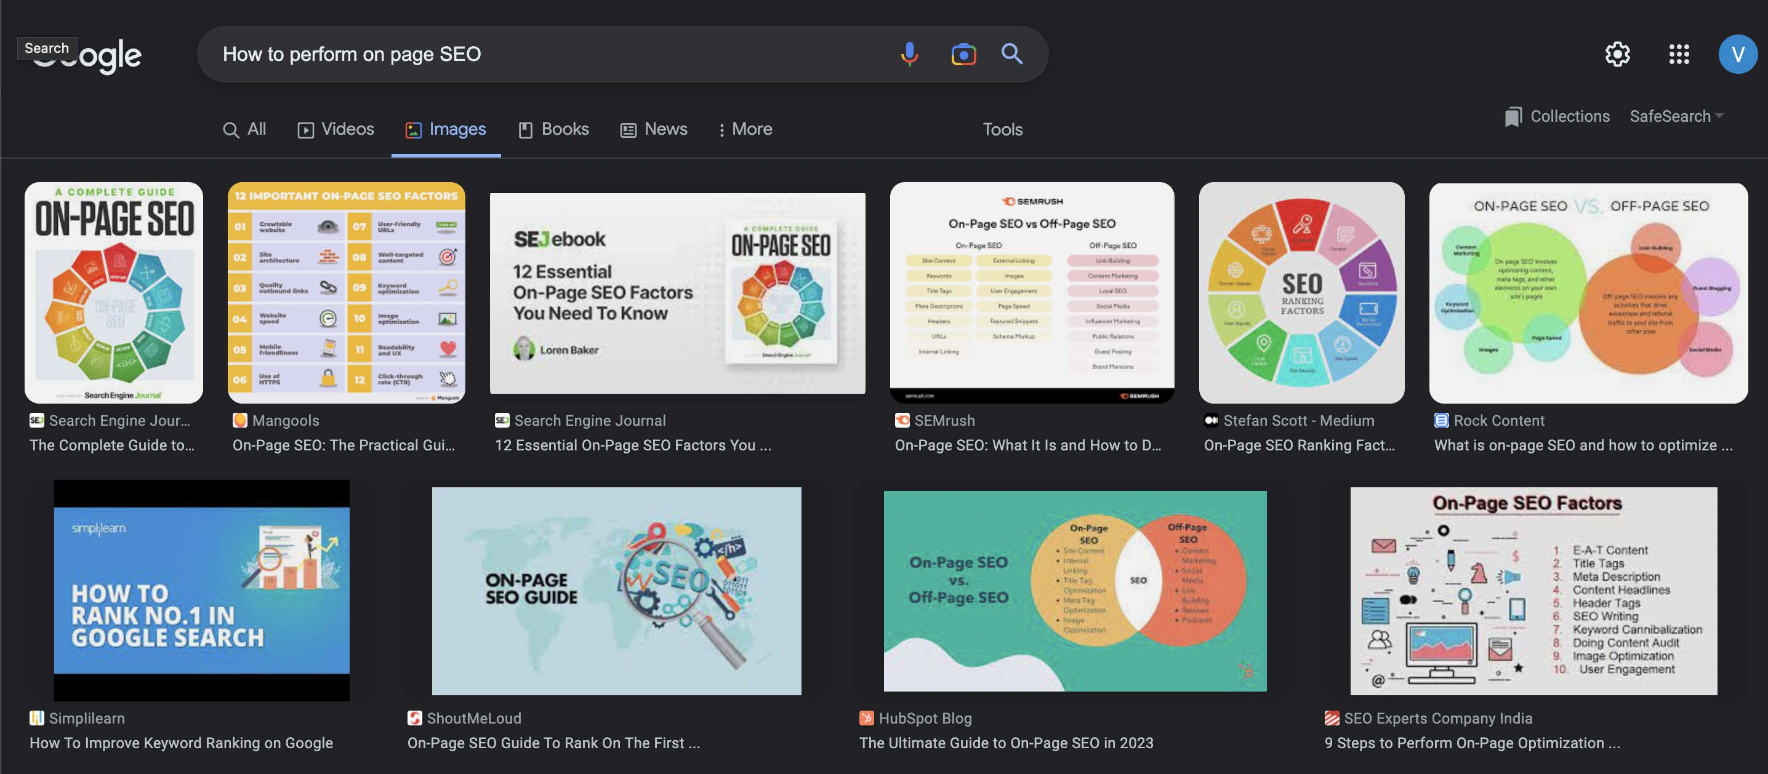Viewport: 1768px width, 774px height.
Task: Open the On-Page SEO Guide magnifier image
Action: pos(616,591)
